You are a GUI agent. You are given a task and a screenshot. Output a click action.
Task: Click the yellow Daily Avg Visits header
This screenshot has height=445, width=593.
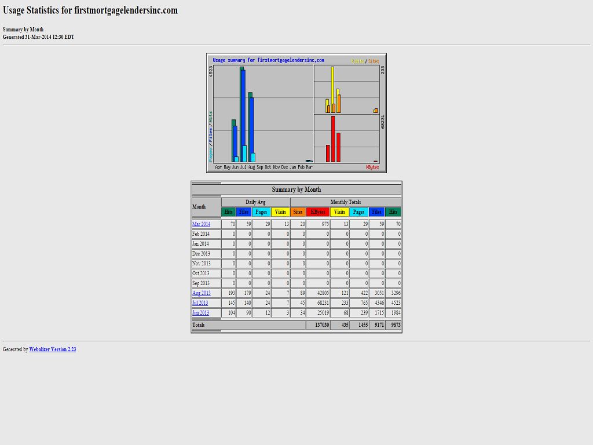click(x=280, y=212)
